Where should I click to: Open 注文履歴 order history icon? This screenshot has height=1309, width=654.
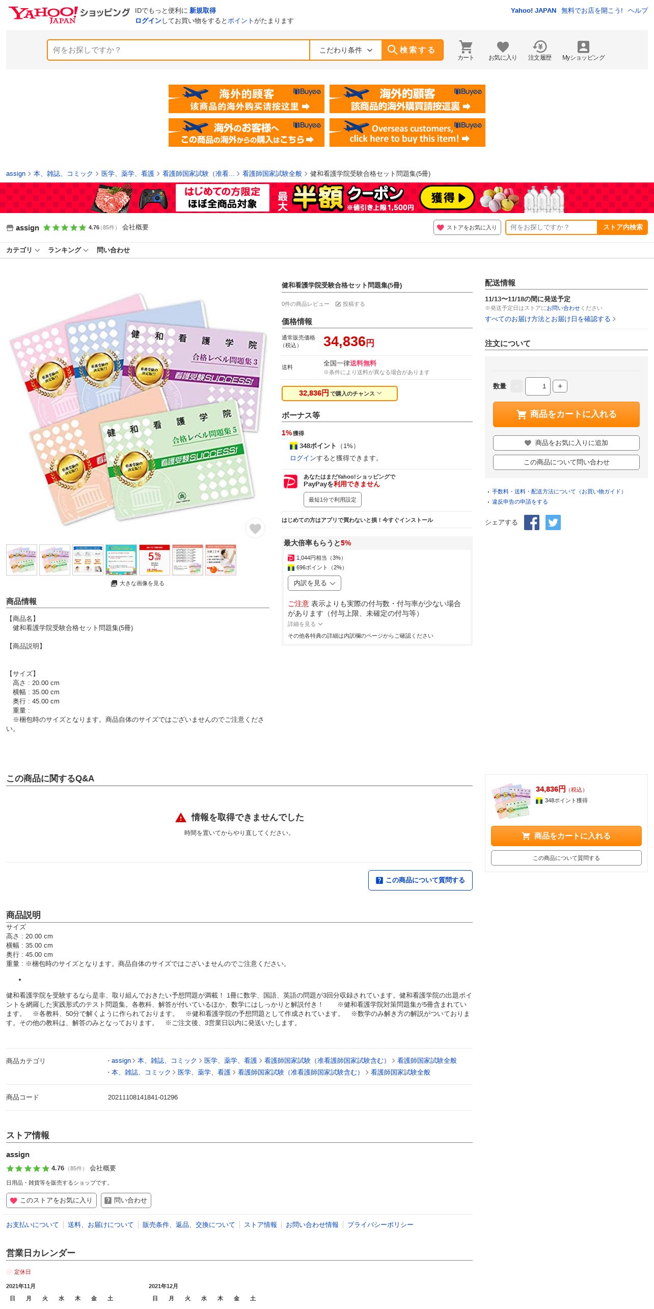(540, 50)
